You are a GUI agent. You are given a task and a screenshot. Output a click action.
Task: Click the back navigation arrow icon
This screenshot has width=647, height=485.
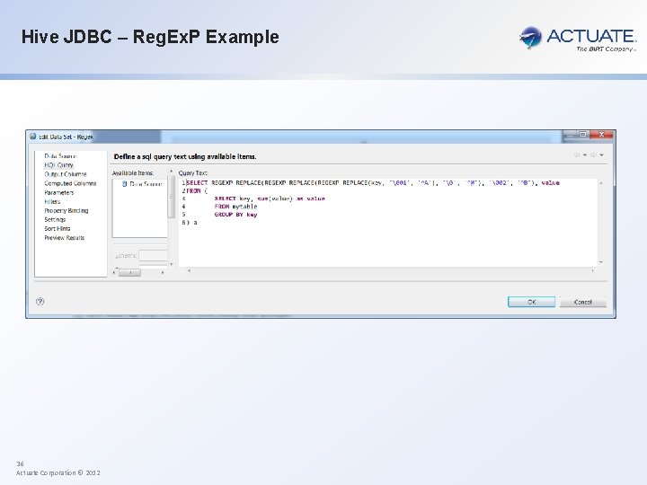[x=576, y=155]
